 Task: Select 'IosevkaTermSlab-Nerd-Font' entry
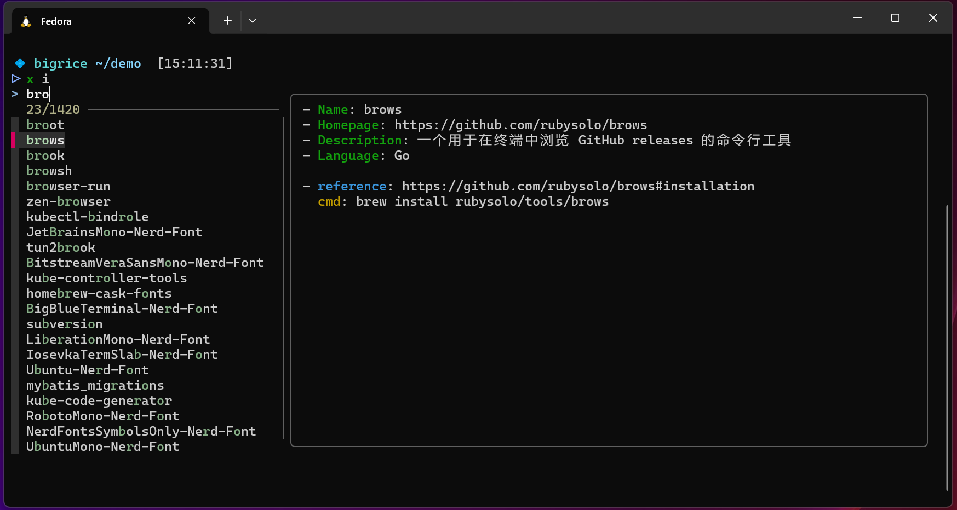tap(122, 355)
